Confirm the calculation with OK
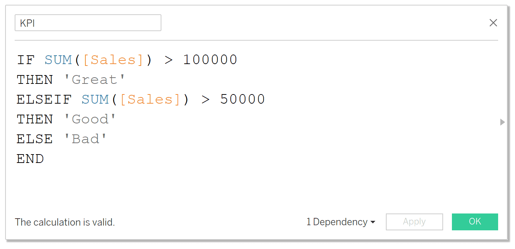This screenshot has height=249, width=515. [475, 222]
